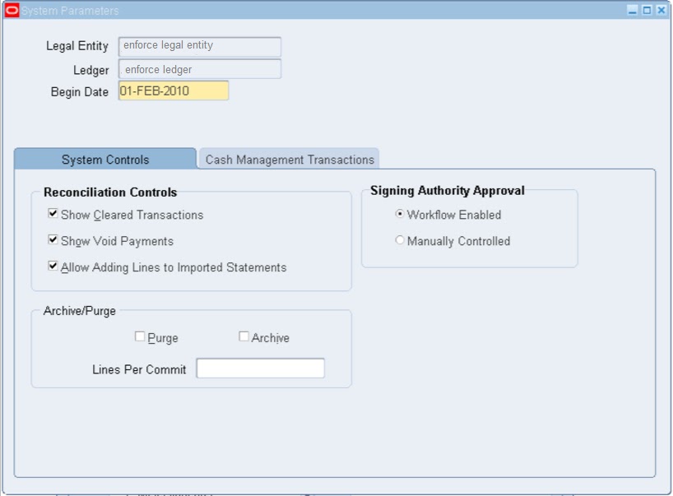673x496 pixels.
Task: Click the System Parameters title bar
Action: click(x=329, y=10)
